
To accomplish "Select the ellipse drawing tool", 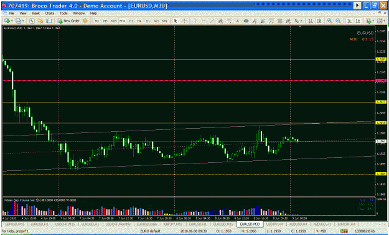I will tap(246, 21).
